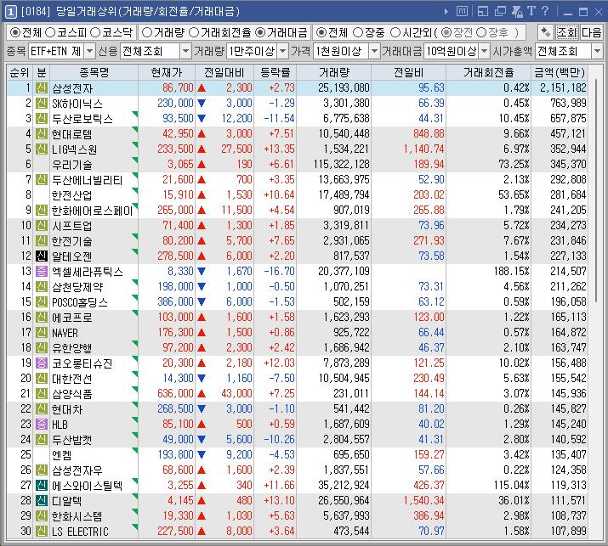
Task: Click the 'T' font size icon
Action: 531,11
